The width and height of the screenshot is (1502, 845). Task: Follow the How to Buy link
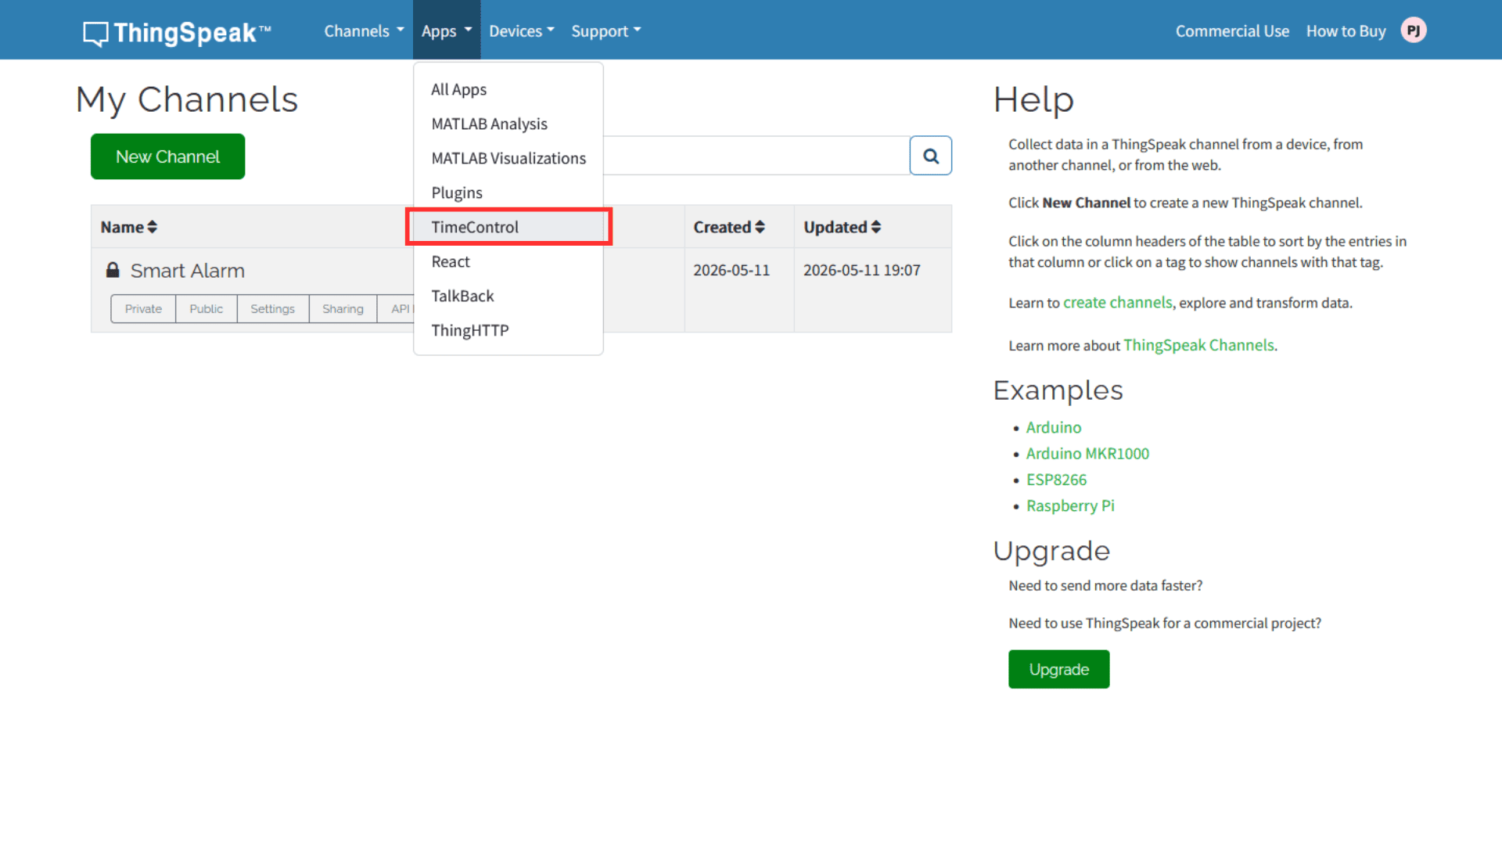pos(1346,31)
